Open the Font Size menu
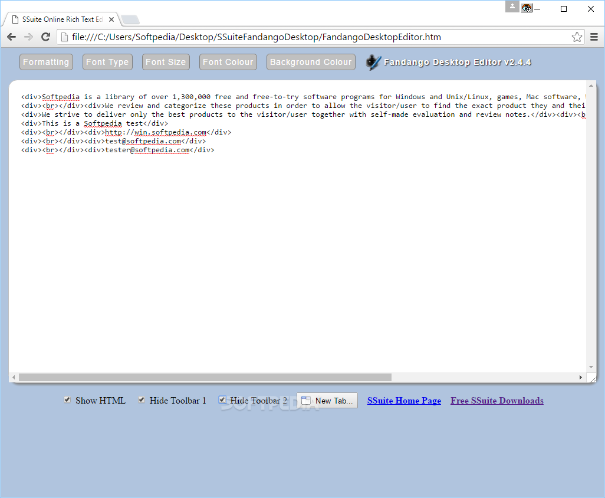The width and height of the screenshot is (605, 498). click(x=166, y=62)
